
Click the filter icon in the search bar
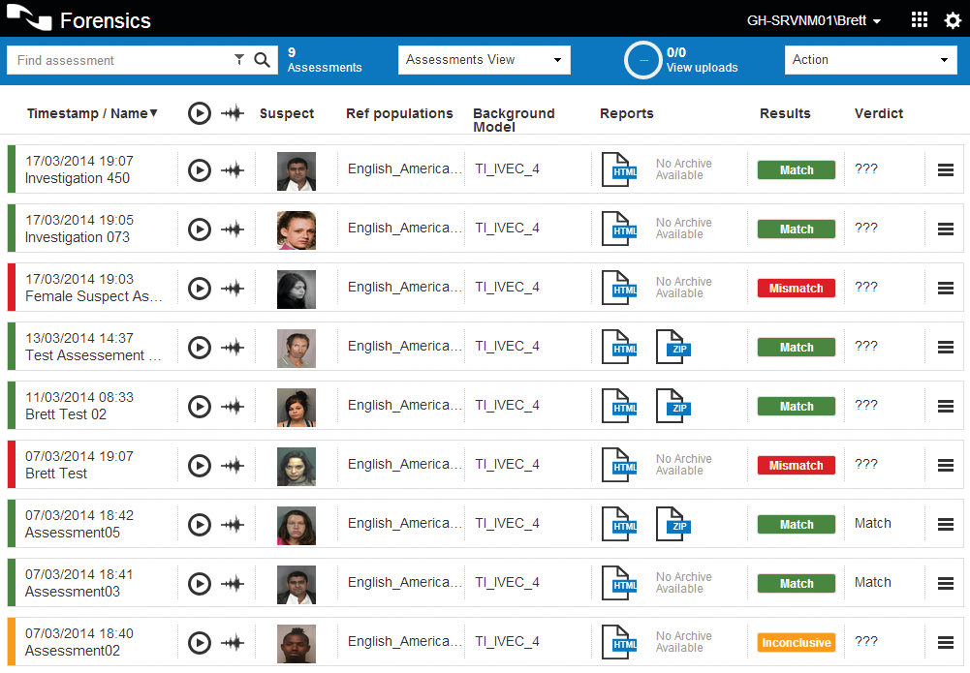[x=239, y=59]
